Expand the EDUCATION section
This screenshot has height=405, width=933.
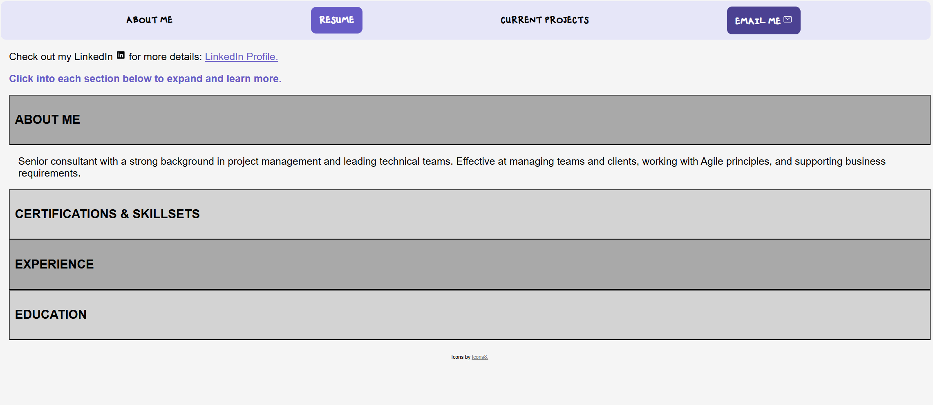pyautogui.click(x=470, y=315)
